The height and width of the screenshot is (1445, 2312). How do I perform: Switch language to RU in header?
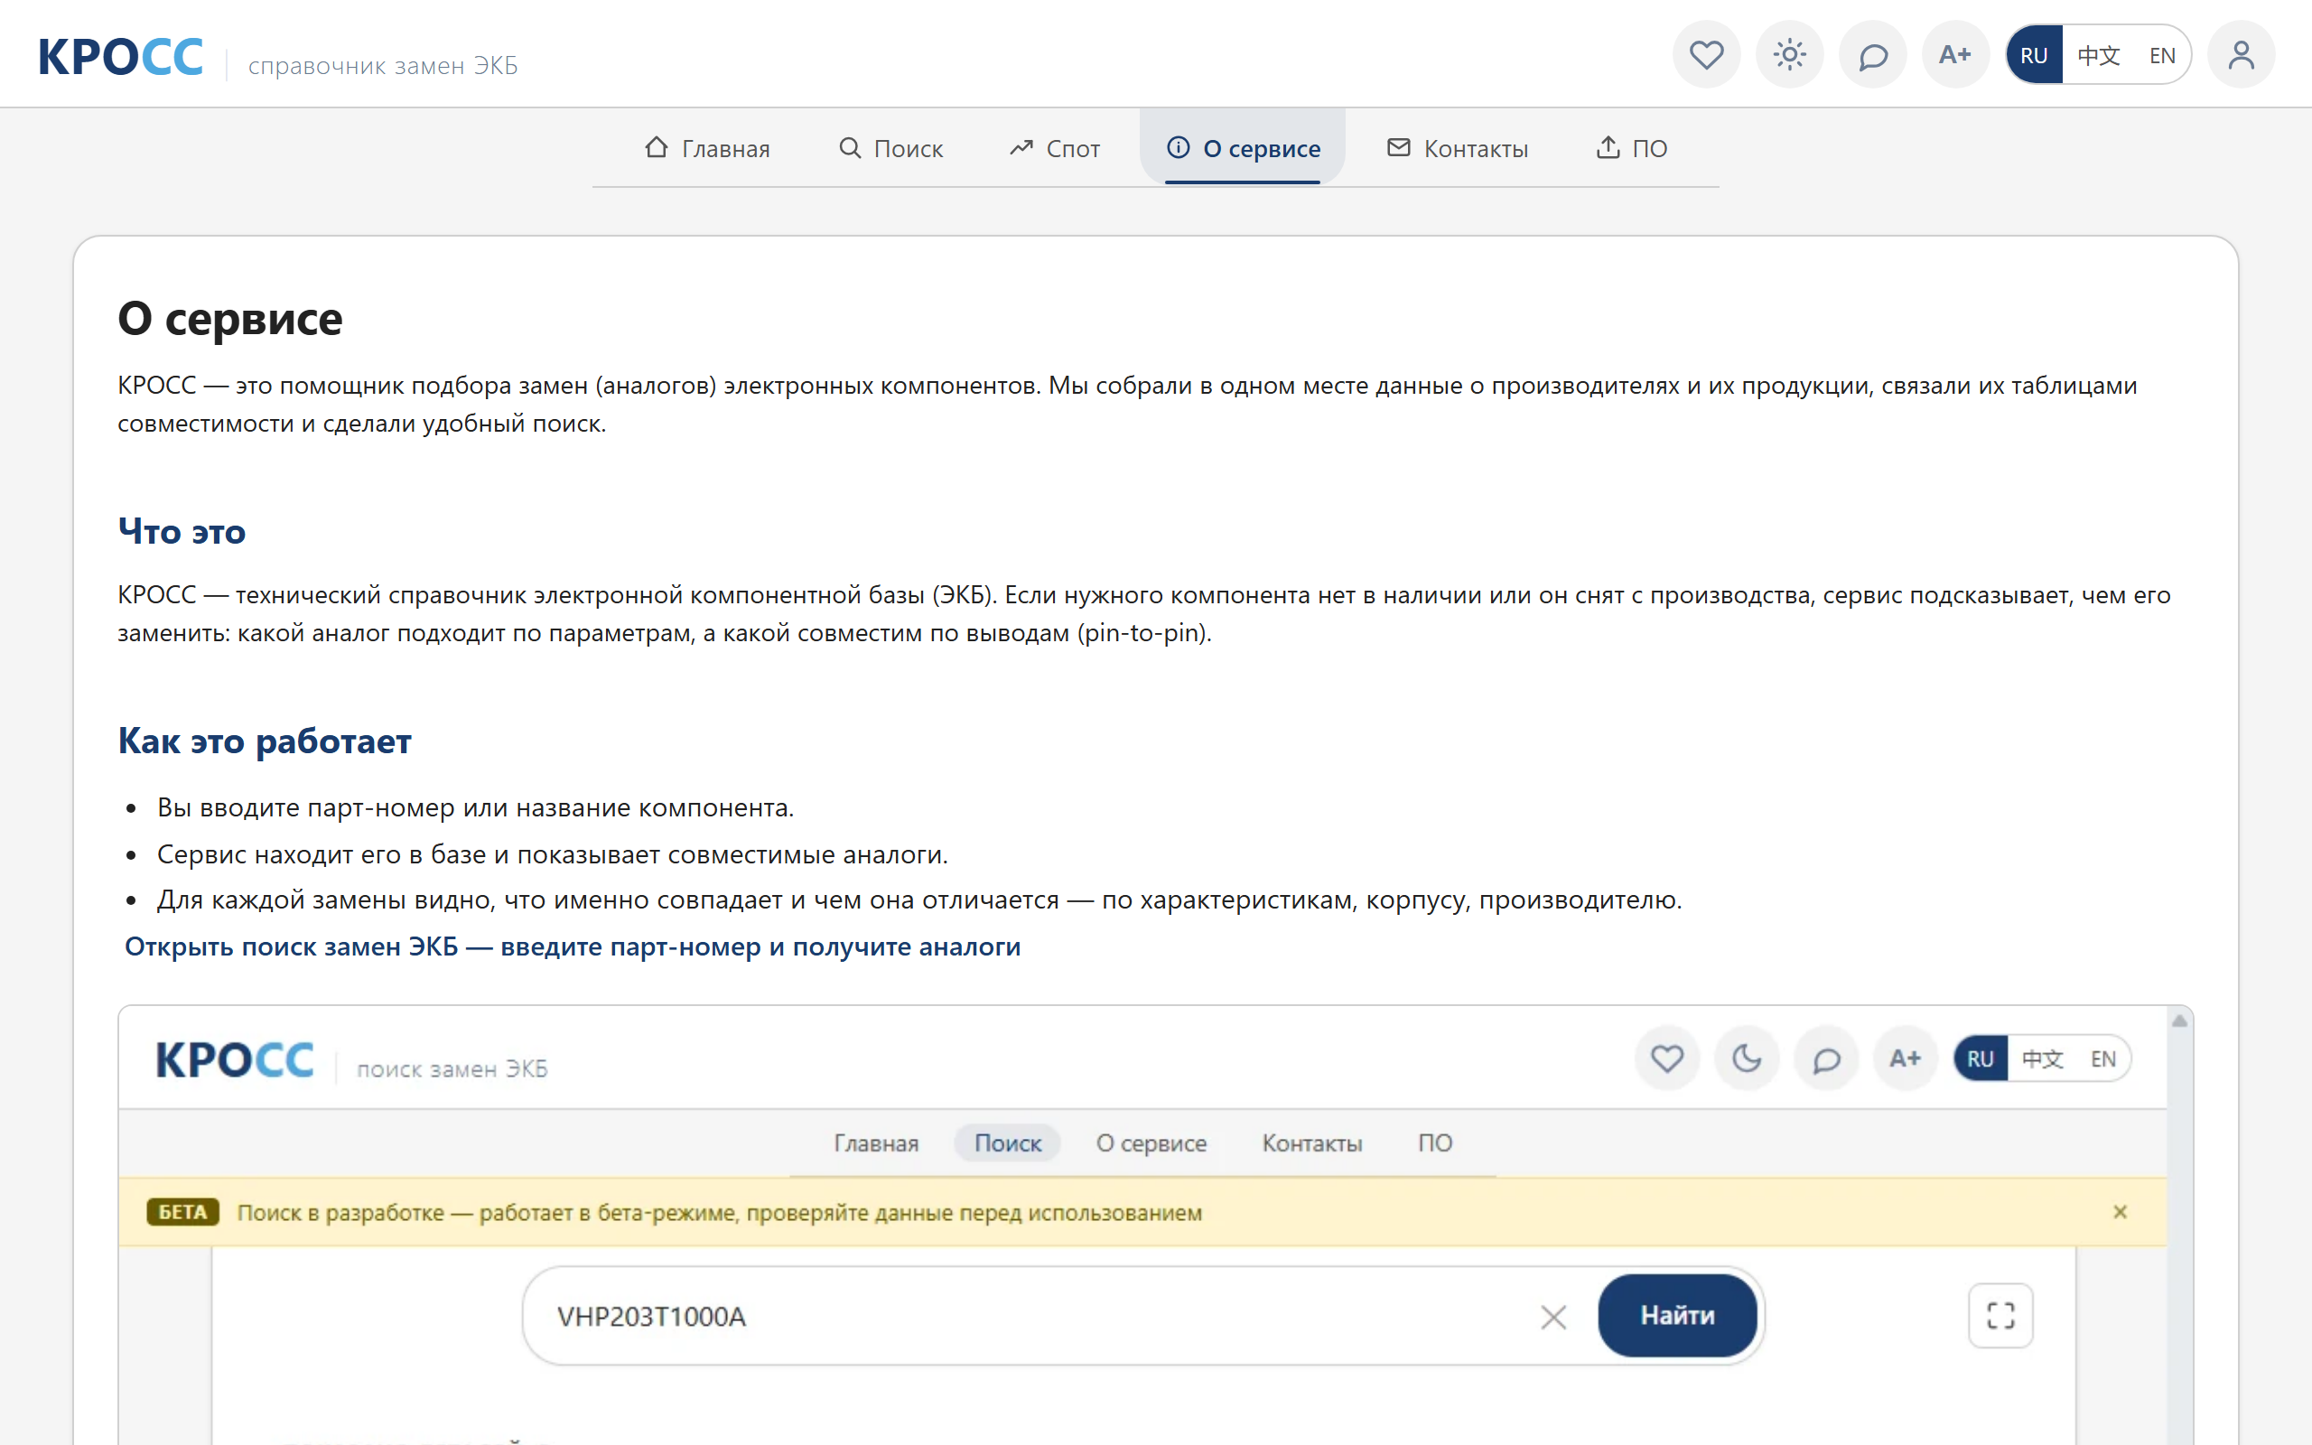[2034, 55]
